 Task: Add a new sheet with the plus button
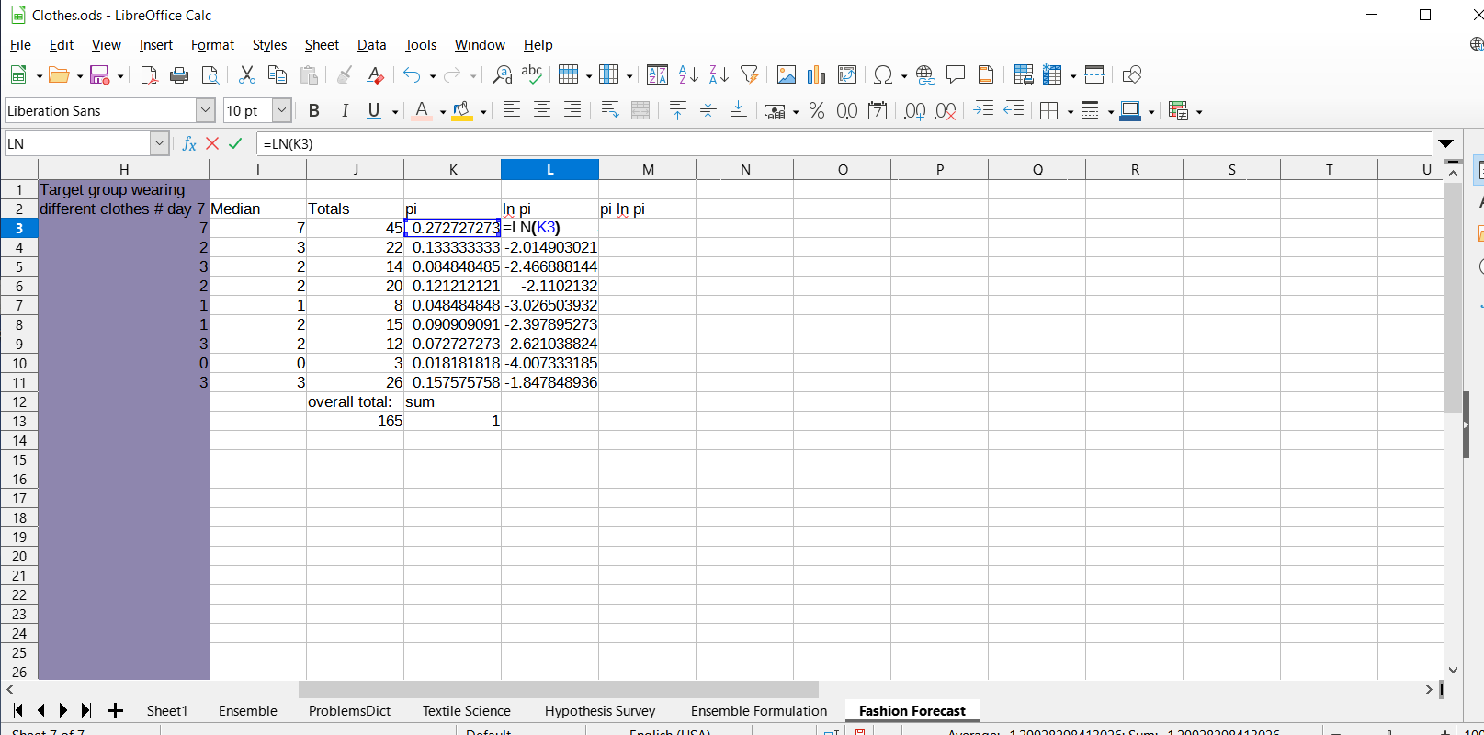(115, 710)
